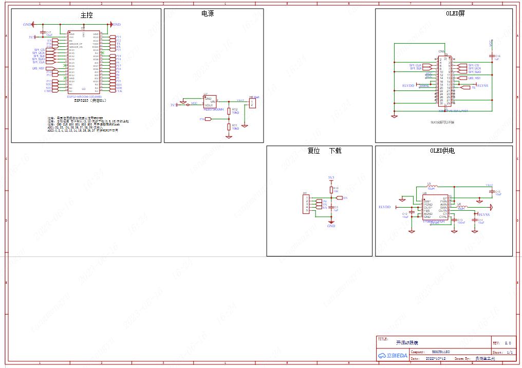Select the two-pin battery connector symbol
Viewport: 522px width, 368px height.
pyautogui.click(x=252, y=104)
